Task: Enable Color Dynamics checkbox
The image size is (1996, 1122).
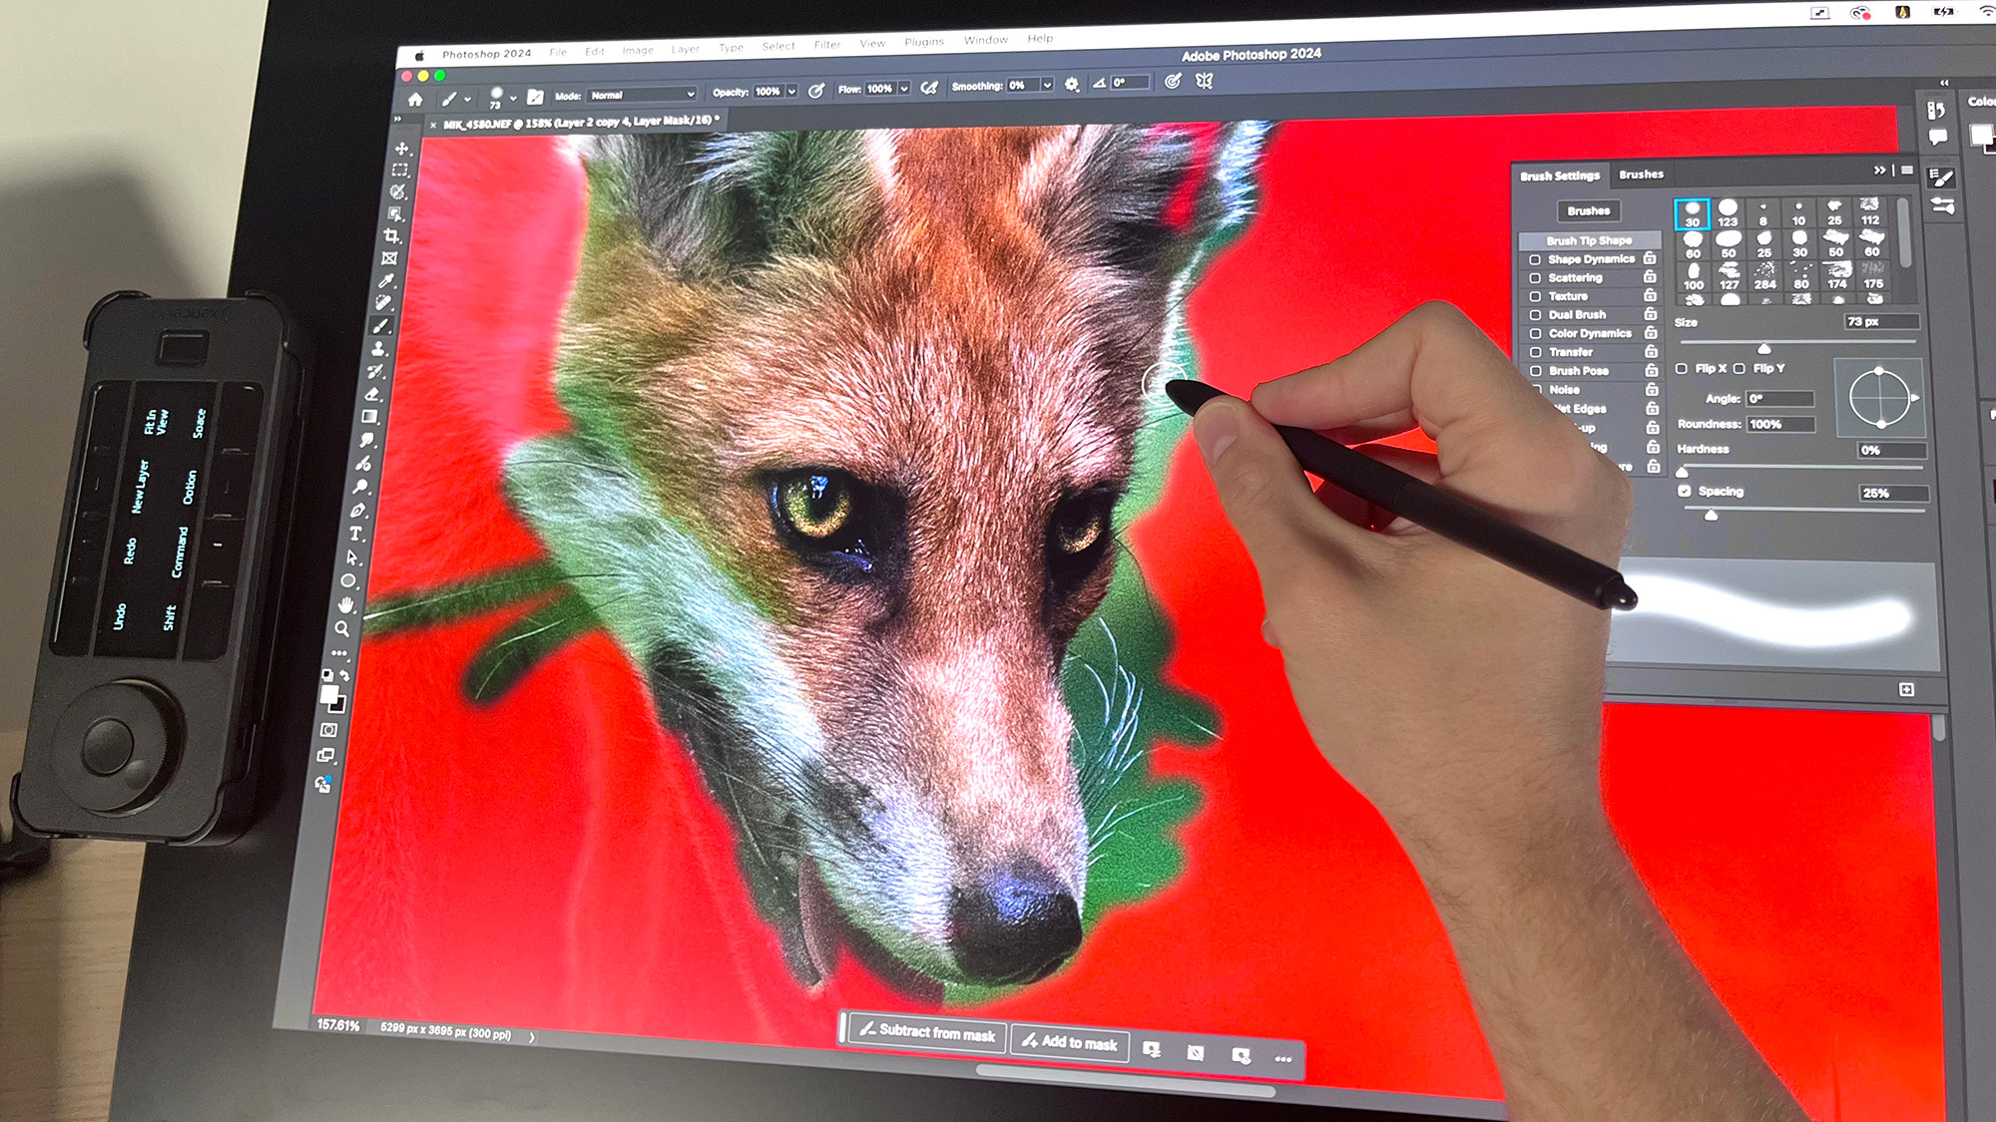Action: (x=1536, y=334)
